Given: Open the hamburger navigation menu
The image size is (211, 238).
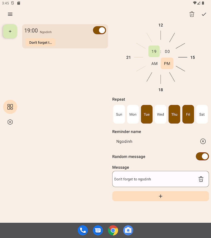Looking at the screenshot, I should pos(10,14).
